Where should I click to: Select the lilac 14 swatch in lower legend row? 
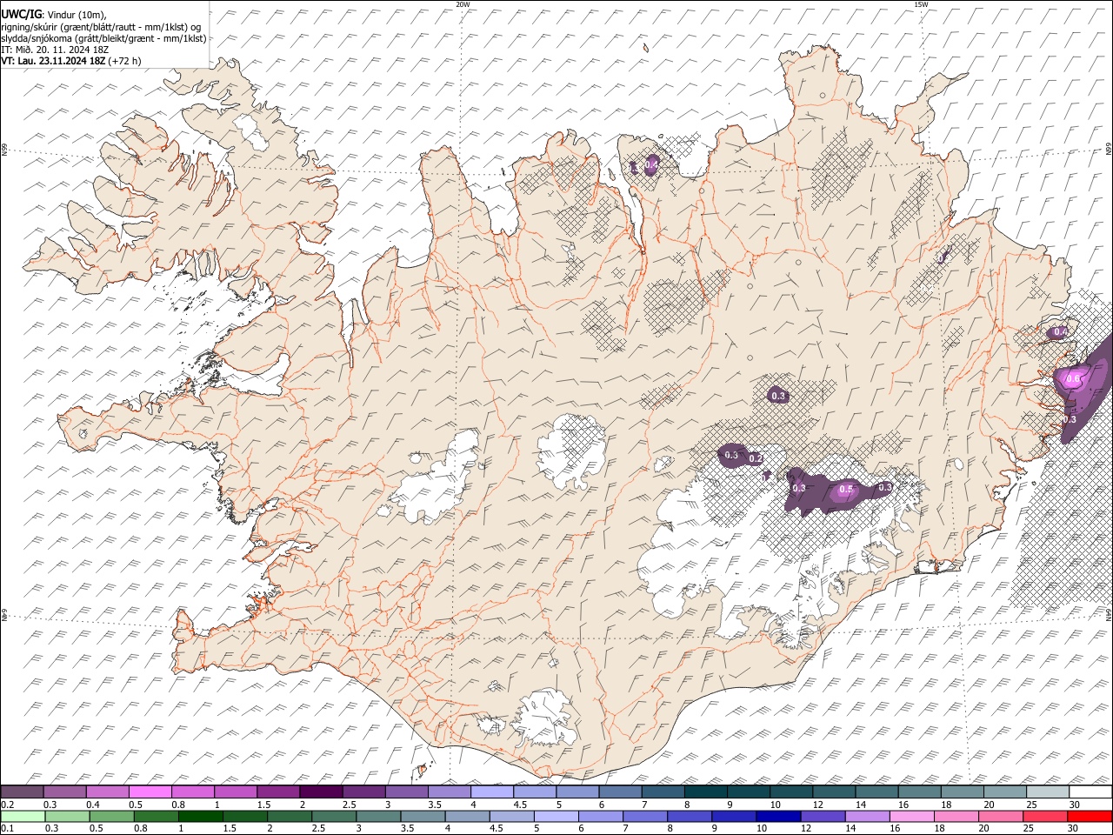click(867, 816)
